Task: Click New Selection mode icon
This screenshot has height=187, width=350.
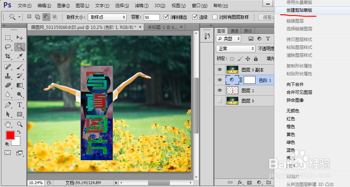Action: click(x=29, y=16)
